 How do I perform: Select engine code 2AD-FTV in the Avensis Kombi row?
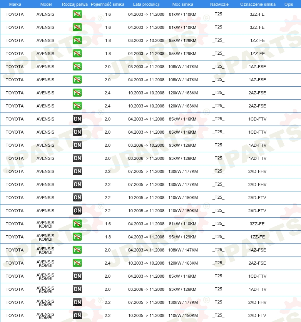(x=257, y=315)
